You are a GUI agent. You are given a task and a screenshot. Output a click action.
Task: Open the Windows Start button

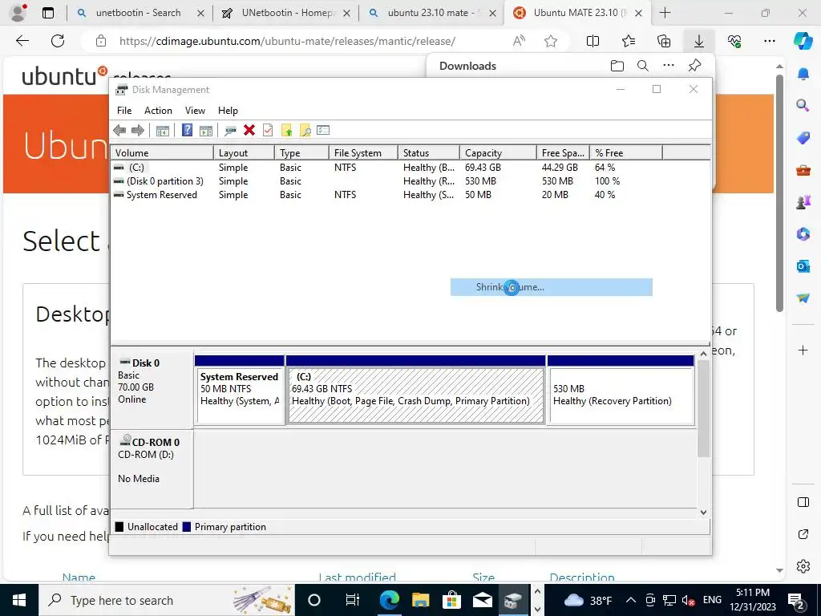[19, 600]
